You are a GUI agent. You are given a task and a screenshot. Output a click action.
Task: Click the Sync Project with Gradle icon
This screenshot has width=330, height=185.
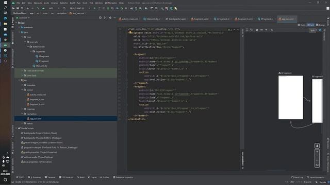[x=131, y=8]
